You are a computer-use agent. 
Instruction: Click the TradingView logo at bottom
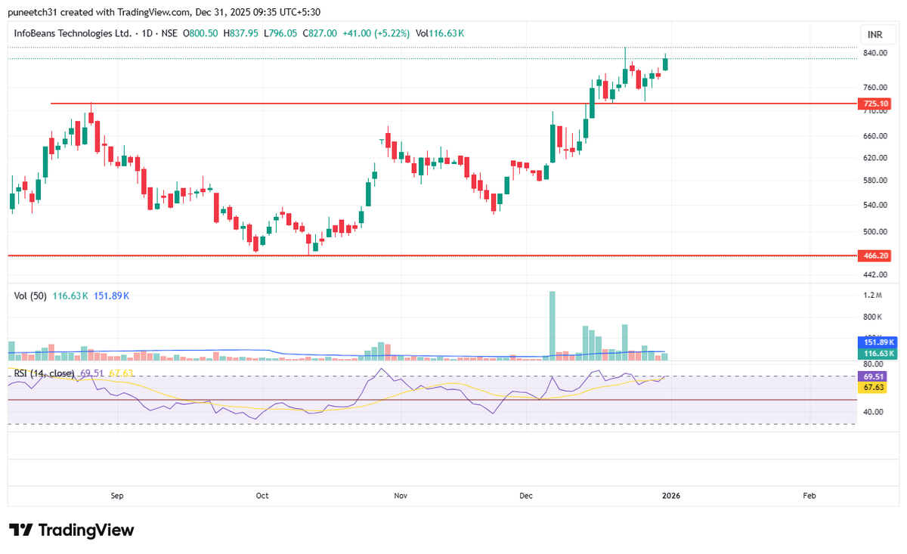[x=71, y=530]
